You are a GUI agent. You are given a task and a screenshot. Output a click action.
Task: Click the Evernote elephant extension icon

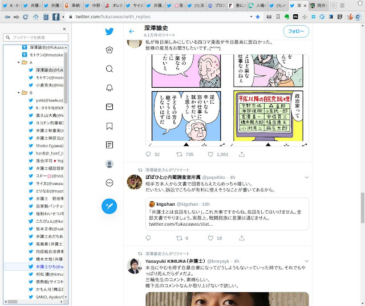[x=287, y=17]
